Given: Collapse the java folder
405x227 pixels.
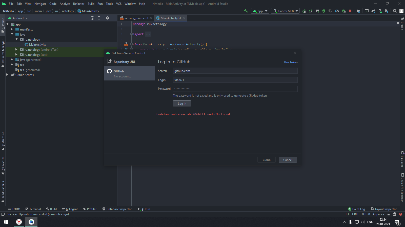Looking at the screenshot, I should point(12,34).
